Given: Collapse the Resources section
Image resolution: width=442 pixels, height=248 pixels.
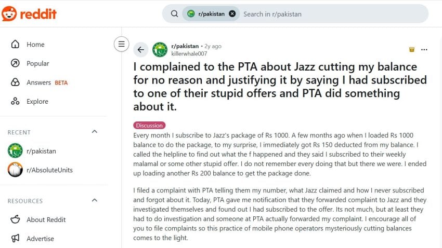Looking at the screenshot, I should click(95, 200).
